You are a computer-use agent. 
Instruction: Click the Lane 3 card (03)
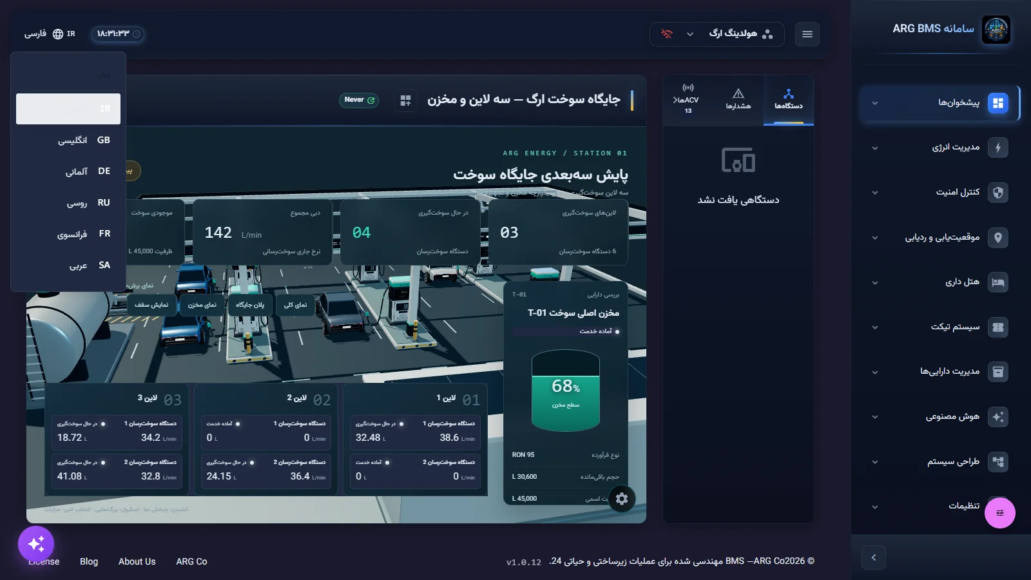point(117,440)
